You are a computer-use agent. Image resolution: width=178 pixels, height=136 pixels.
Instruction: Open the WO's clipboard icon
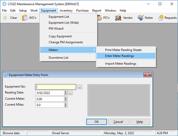[x=25, y=18]
